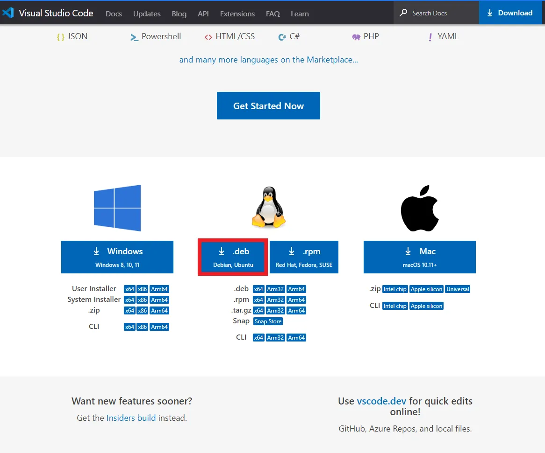
Task: Select Windows .zip x64 link
Action: click(x=129, y=310)
